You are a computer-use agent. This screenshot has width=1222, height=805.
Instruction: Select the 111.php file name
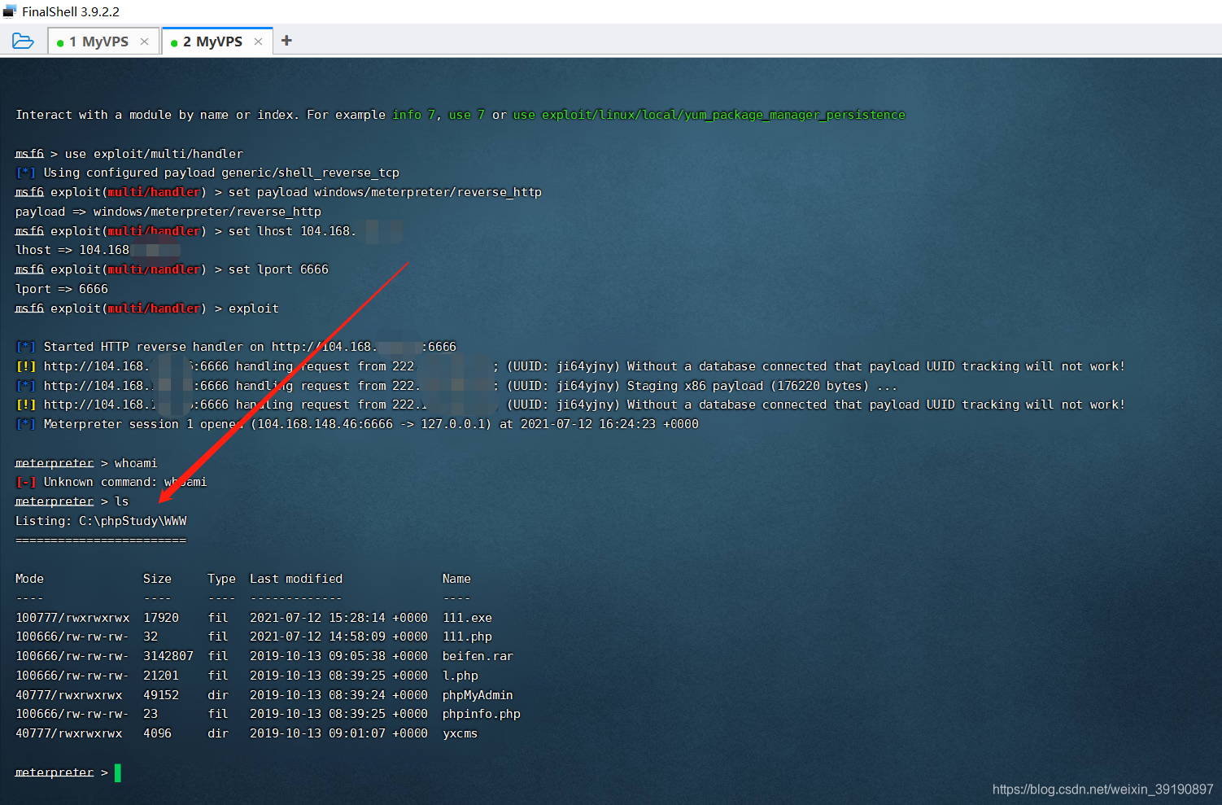[467, 637]
